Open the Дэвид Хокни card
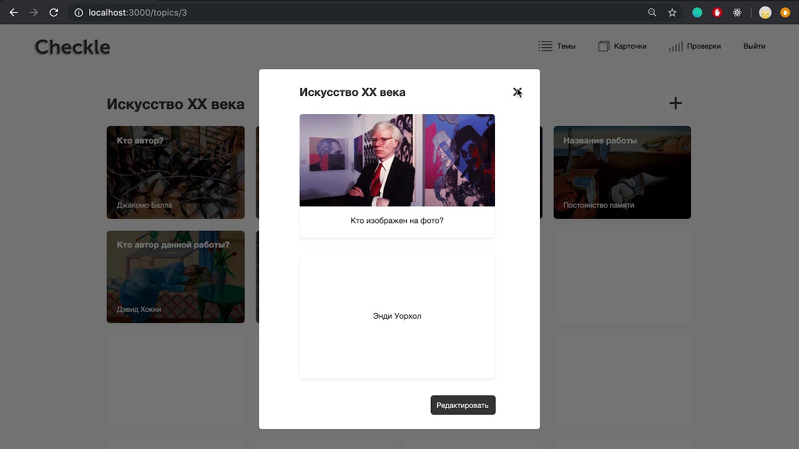 click(175, 277)
